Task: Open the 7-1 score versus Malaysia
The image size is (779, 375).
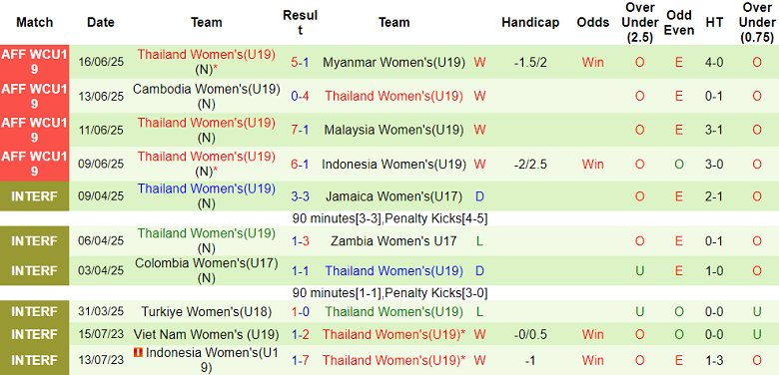Action: 300,130
